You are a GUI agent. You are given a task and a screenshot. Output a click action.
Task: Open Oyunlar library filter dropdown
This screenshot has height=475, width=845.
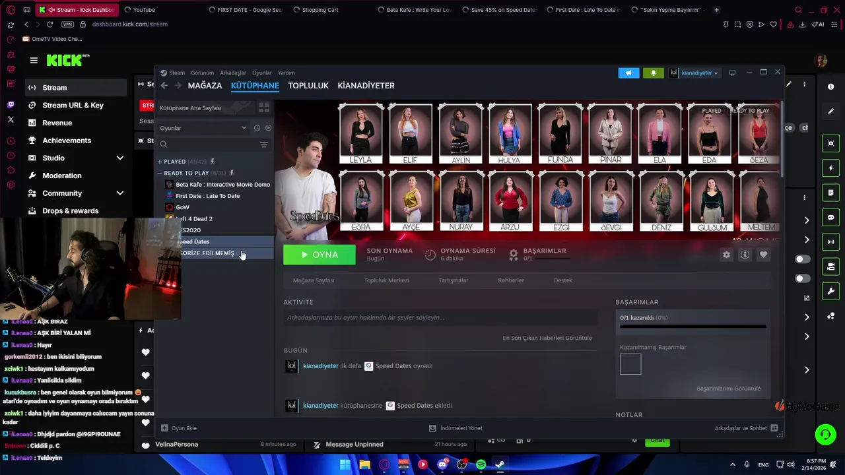coord(203,128)
